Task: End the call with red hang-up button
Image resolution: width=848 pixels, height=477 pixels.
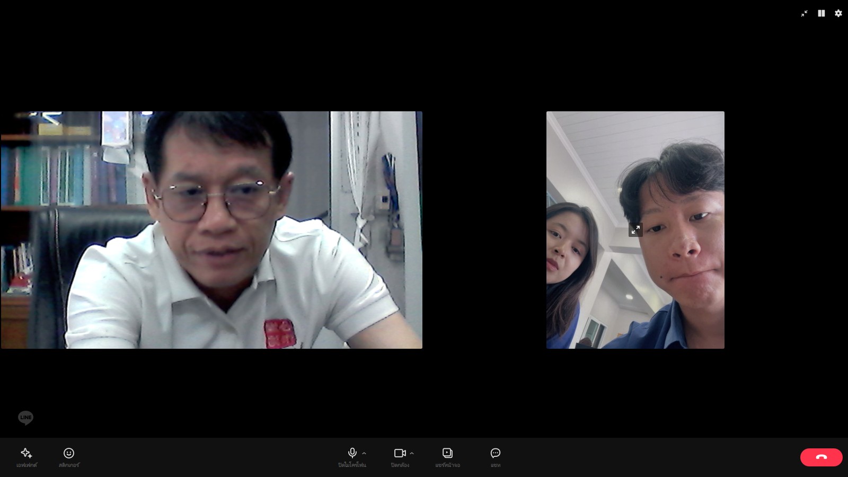Action: [x=821, y=457]
